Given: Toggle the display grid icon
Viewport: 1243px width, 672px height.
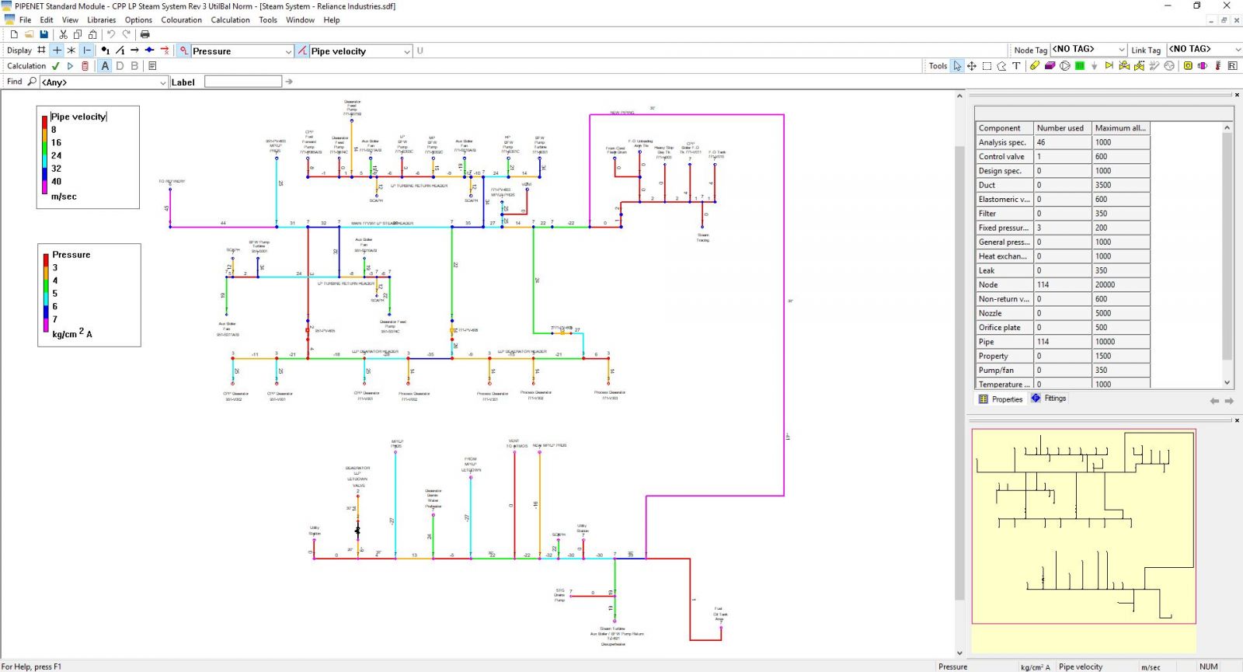Looking at the screenshot, I should point(41,50).
